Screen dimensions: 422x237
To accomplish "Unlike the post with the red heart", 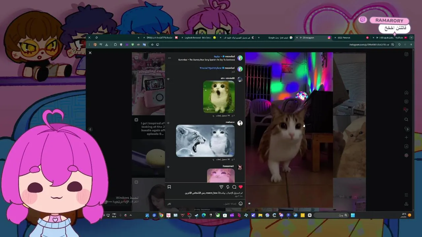I will [x=241, y=187].
